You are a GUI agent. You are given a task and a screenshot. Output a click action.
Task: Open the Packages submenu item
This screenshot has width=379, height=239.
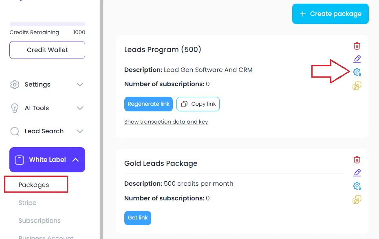tap(33, 185)
